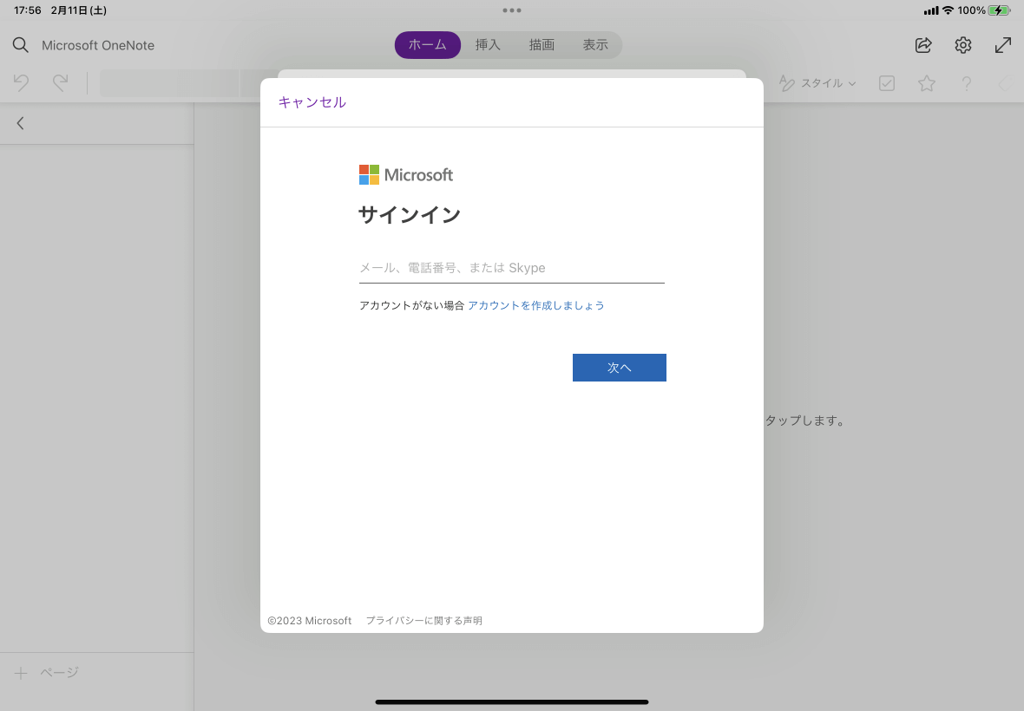Tap the star tag icon
Screen dimensions: 1024x711
click(x=927, y=83)
